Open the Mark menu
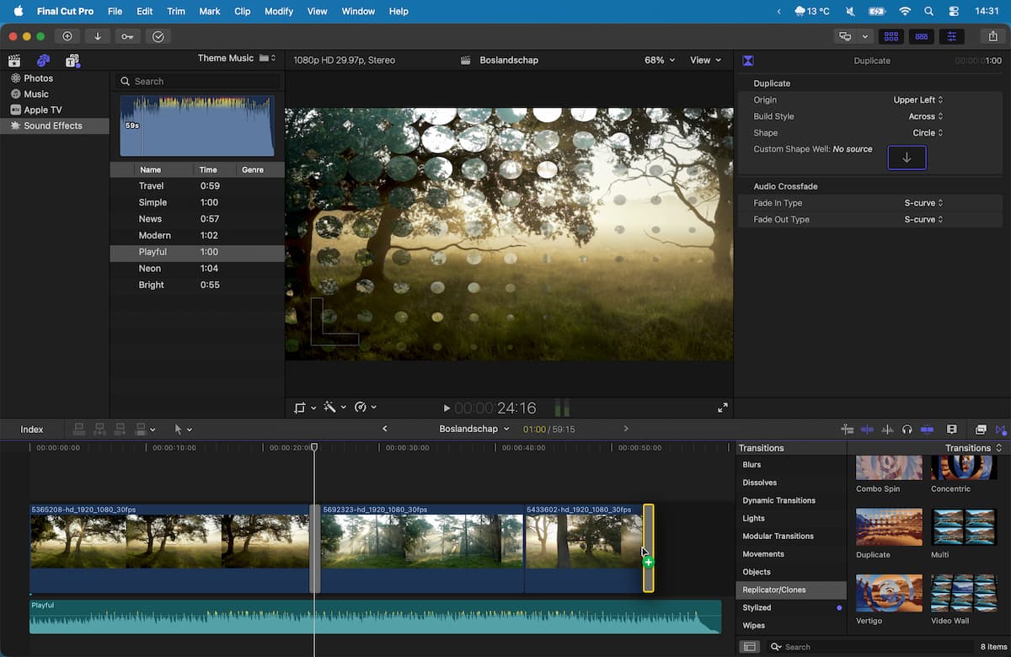 click(210, 11)
